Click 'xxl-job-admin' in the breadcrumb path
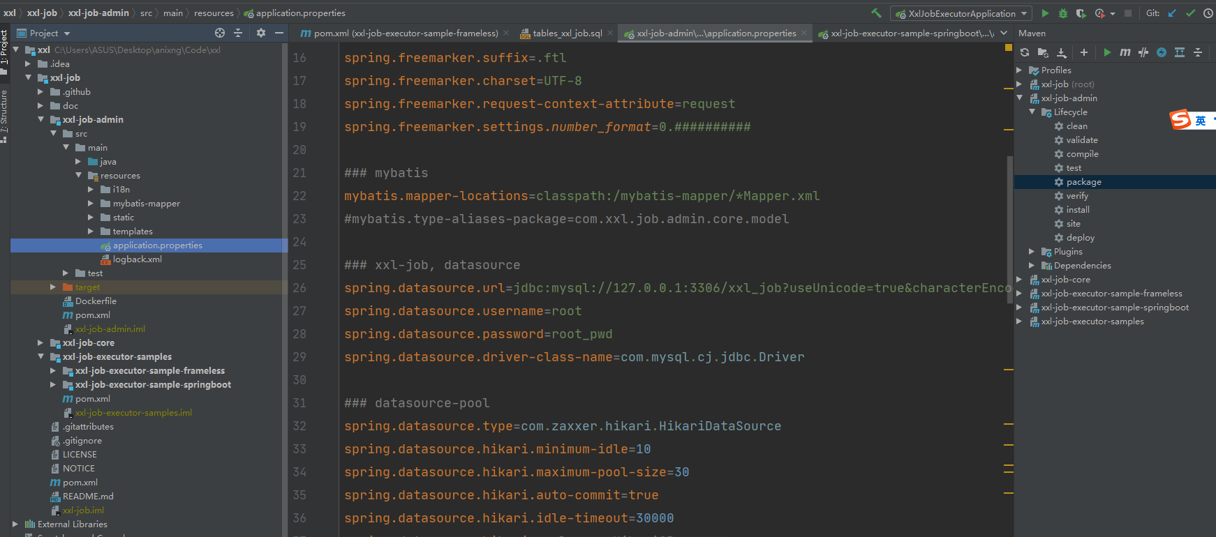 pos(98,13)
